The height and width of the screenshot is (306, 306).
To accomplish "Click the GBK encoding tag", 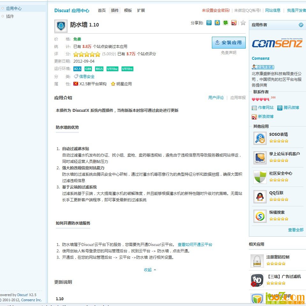I will pyautogui.click(x=88, y=69).
